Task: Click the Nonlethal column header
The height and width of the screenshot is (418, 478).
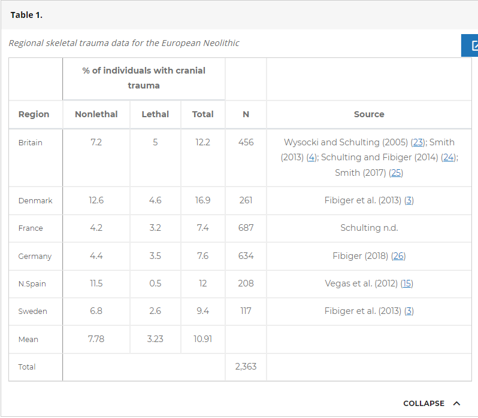Action: click(96, 114)
